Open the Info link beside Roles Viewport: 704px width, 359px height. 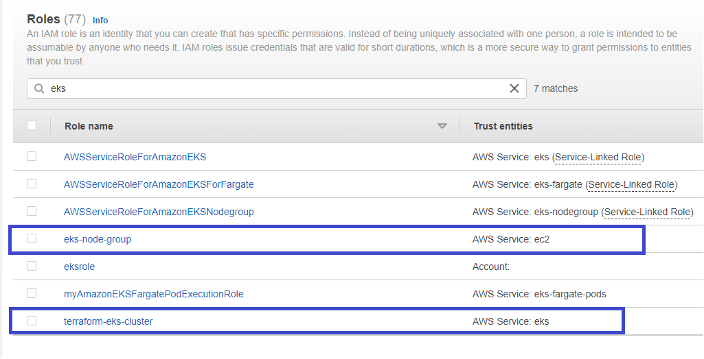(x=100, y=20)
